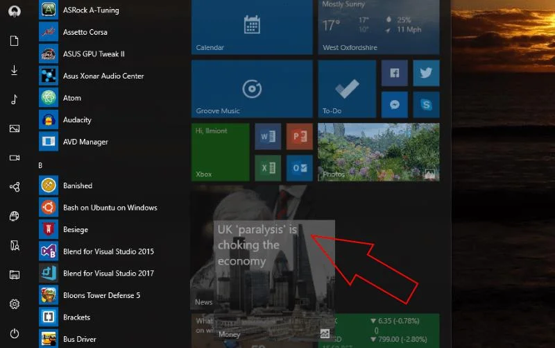Open Videos folder icon in sidebar
The height and width of the screenshot is (348, 555).
[14, 158]
